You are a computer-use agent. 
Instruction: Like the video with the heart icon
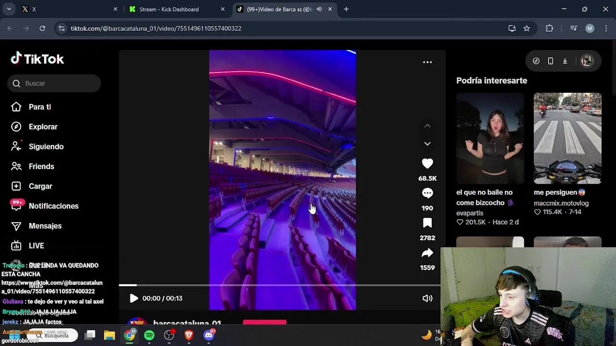(427, 163)
